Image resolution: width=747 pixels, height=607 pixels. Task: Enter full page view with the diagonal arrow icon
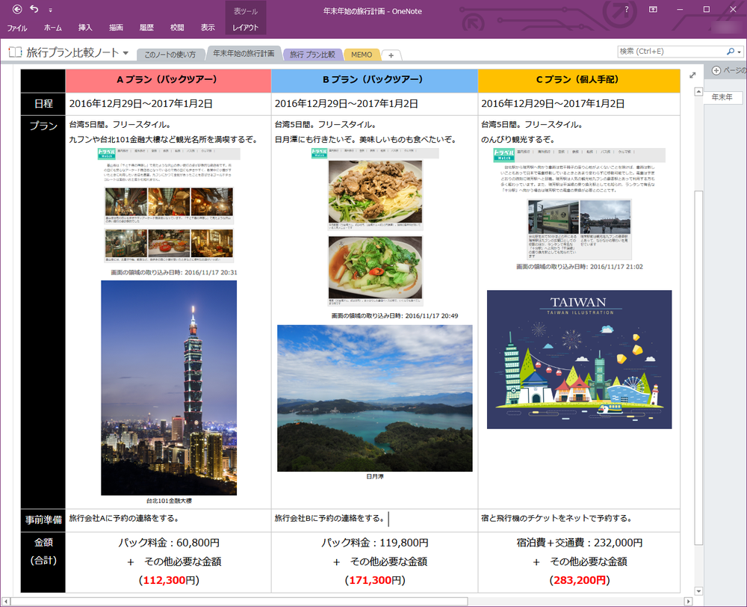pyautogui.click(x=692, y=75)
